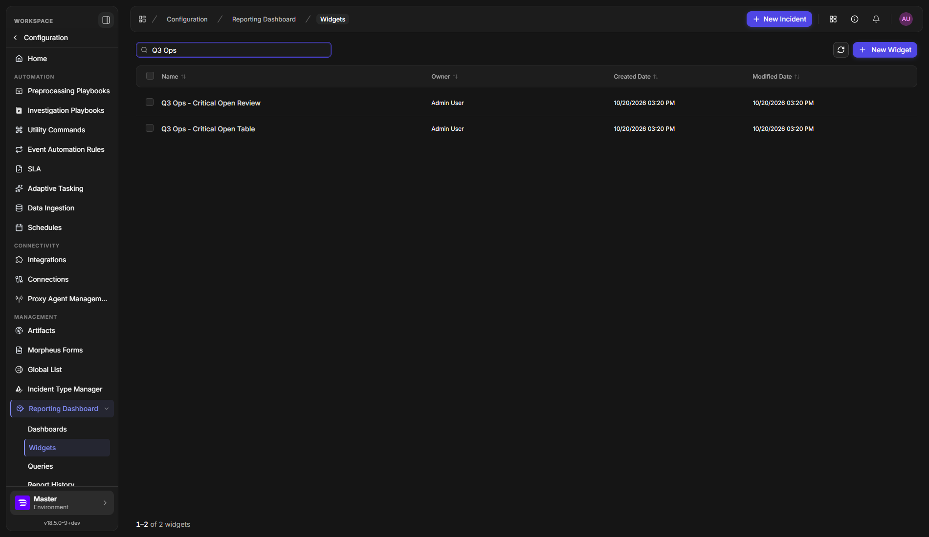The height and width of the screenshot is (537, 929).
Task: Click the Utility Commands icon
Action: pos(19,130)
